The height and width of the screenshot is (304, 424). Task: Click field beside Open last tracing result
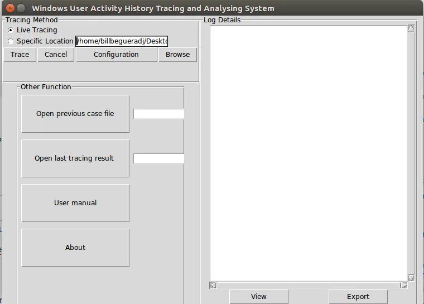[159, 158]
